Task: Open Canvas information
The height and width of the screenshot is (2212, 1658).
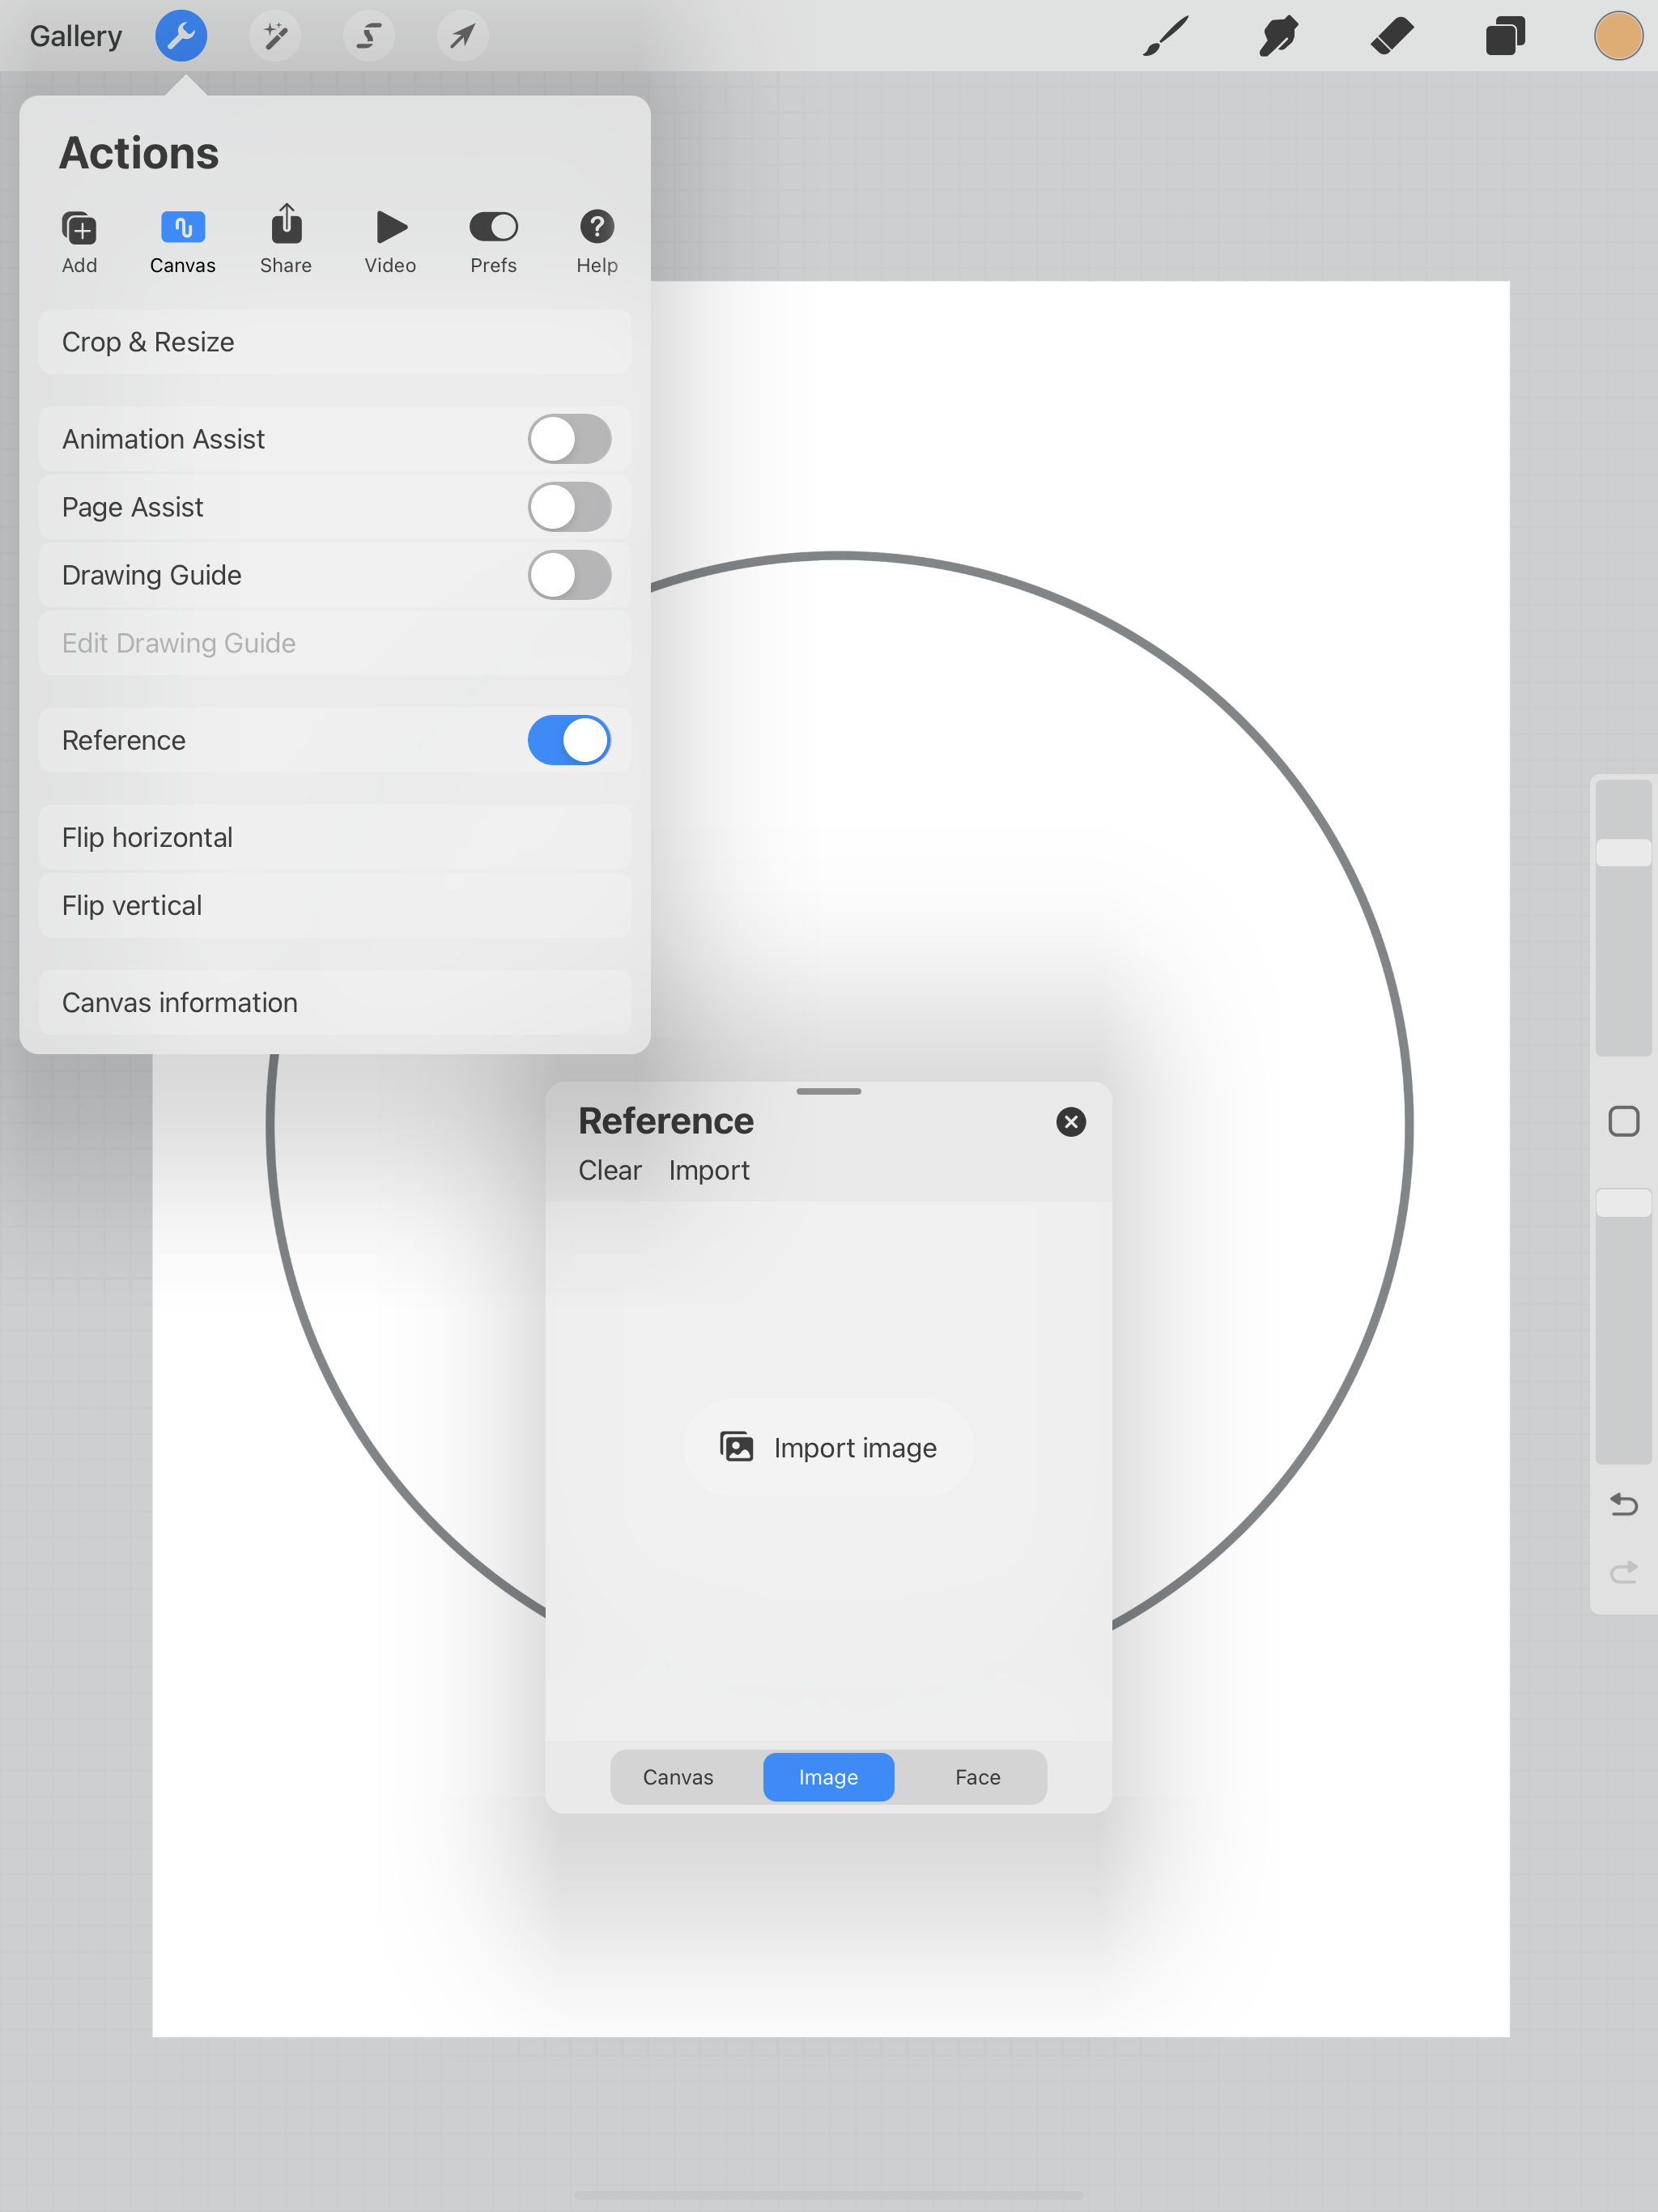Action: pos(335,1002)
